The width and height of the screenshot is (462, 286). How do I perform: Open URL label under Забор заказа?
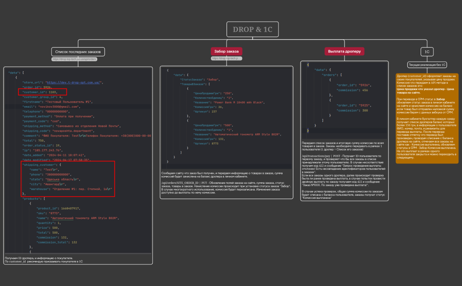(226, 58)
